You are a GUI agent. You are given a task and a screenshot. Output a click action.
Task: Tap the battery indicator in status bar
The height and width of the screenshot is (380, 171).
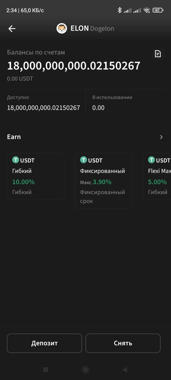click(158, 10)
